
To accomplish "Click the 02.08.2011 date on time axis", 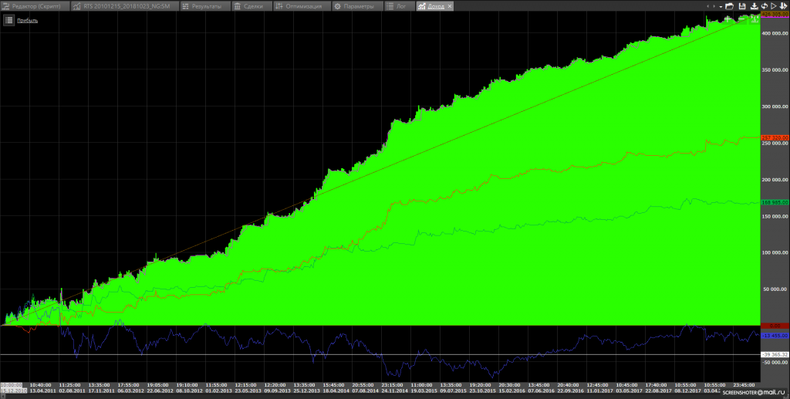I will (72, 391).
